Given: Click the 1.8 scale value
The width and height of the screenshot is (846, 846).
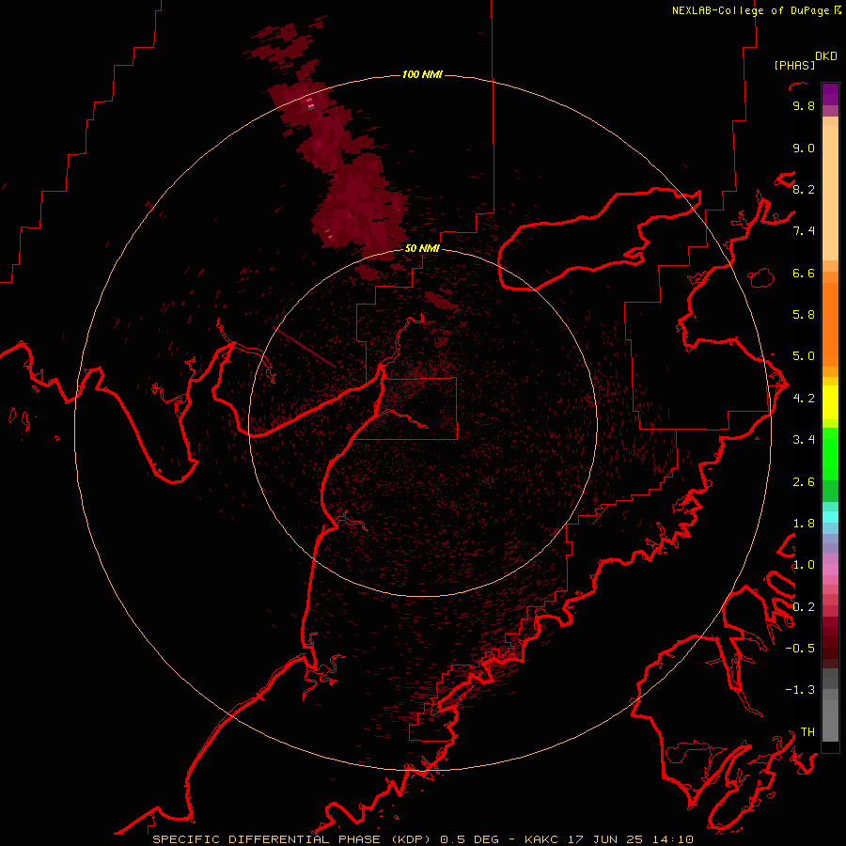Looking at the screenshot, I should (804, 524).
